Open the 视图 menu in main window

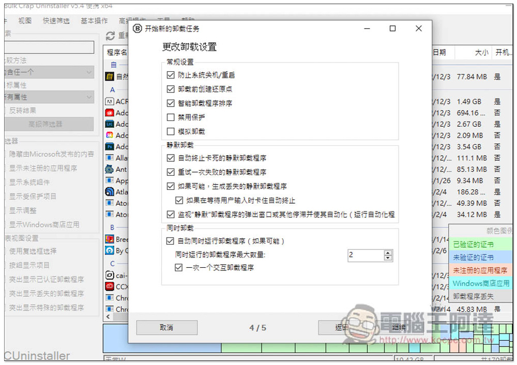(x=25, y=21)
